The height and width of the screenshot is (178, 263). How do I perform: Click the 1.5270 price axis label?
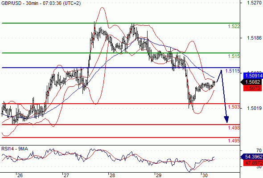click(254, 3)
